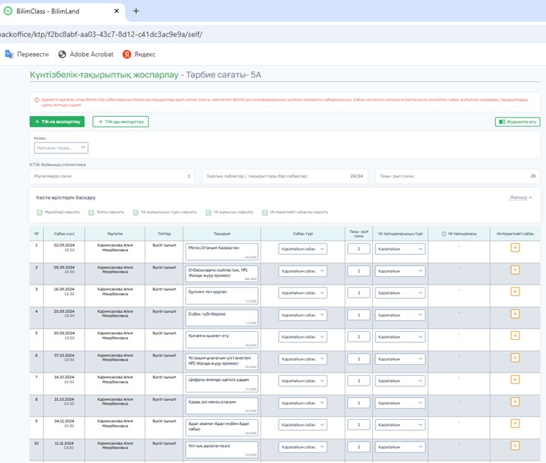Edit topic field Менің Отаным Қазақстан
Screen dimensions: 546x463
[x=222, y=251]
